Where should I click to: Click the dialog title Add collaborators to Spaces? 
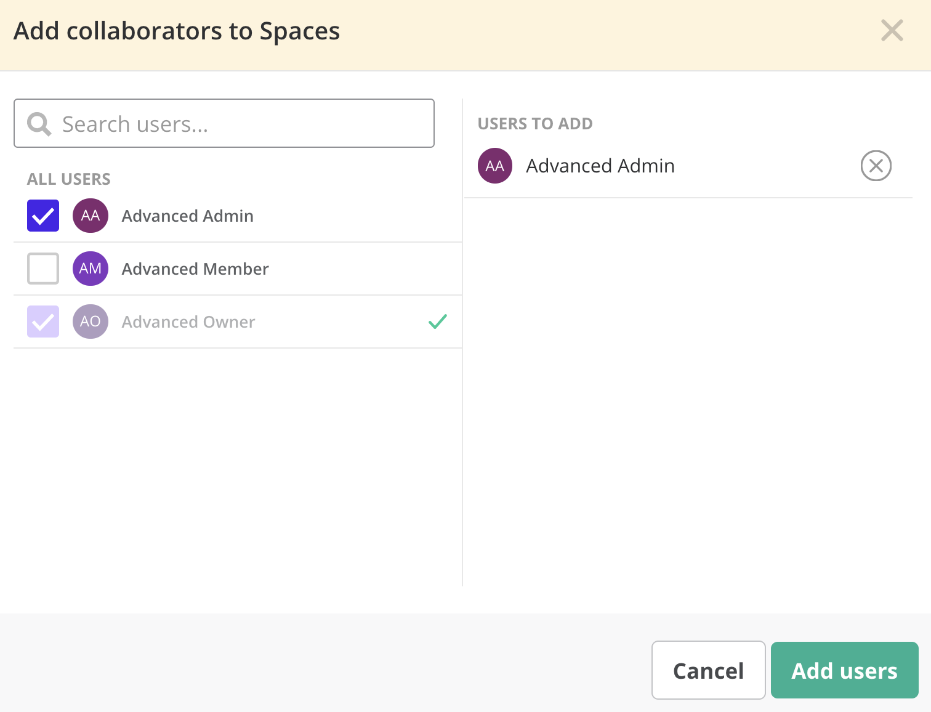pyautogui.click(x=177, y=31)
